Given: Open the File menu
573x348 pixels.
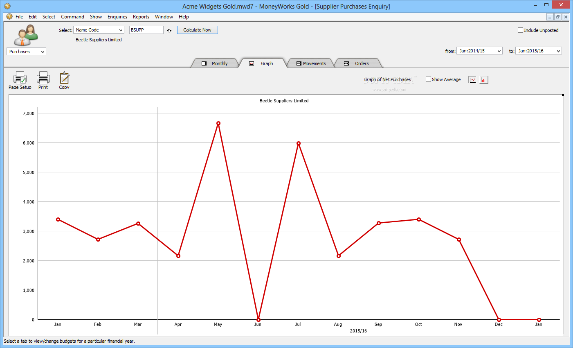Looking at the screenshot, I should (19, 17).
